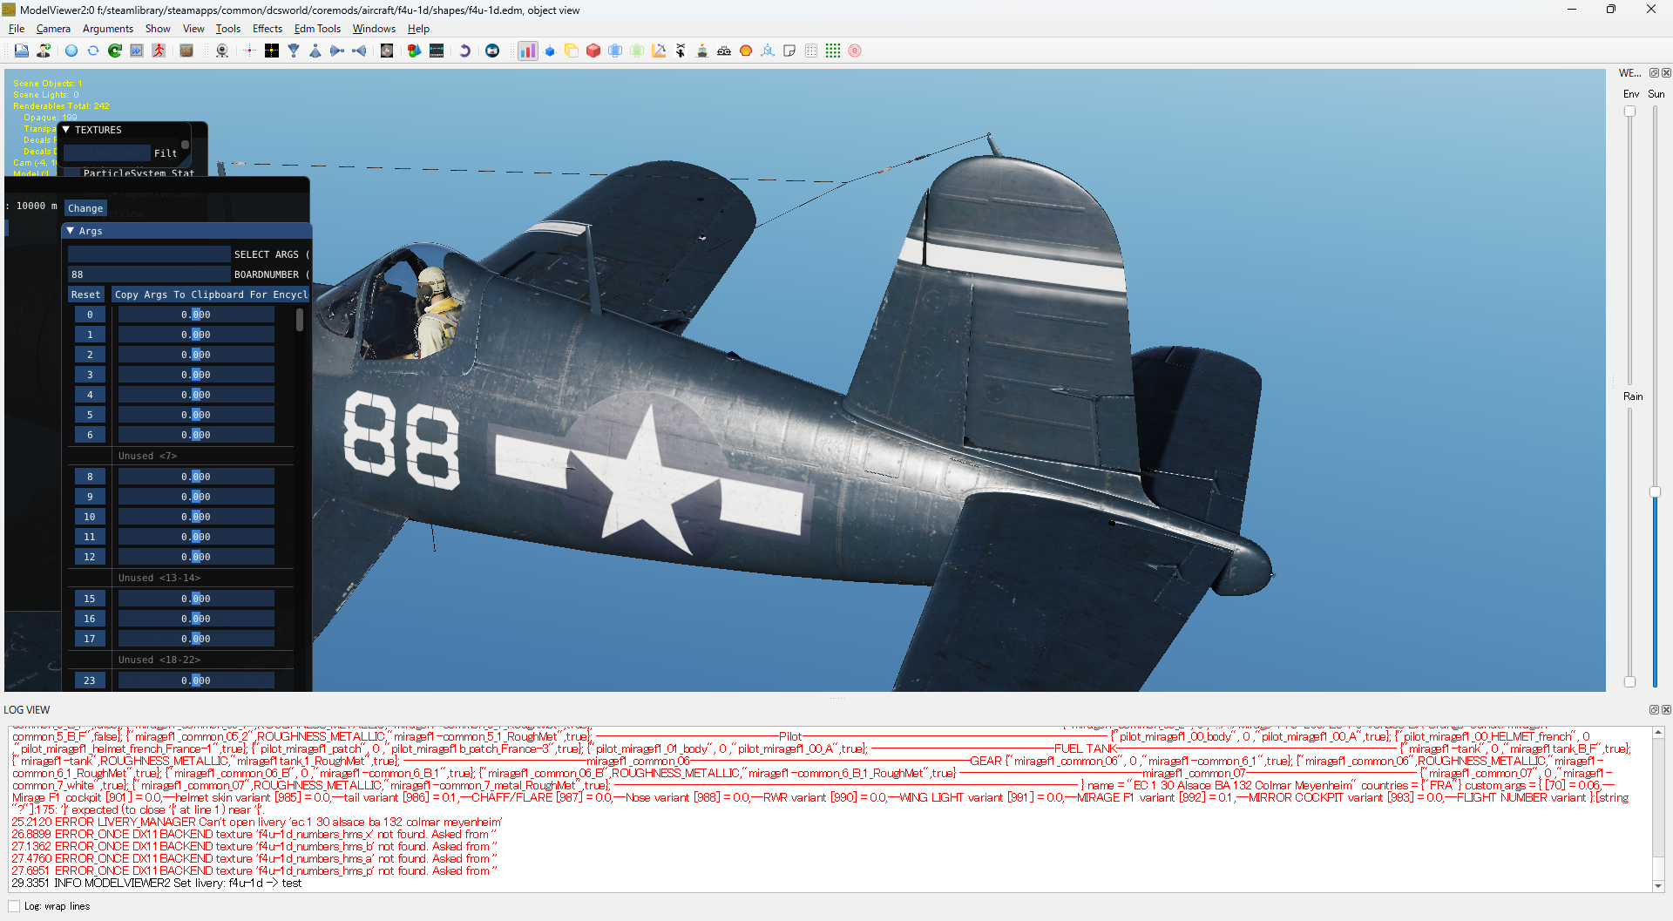Screen dimensions: 1673x921
Task: Collapse the TEXTURES panel triangle
Action: point(66,130)
